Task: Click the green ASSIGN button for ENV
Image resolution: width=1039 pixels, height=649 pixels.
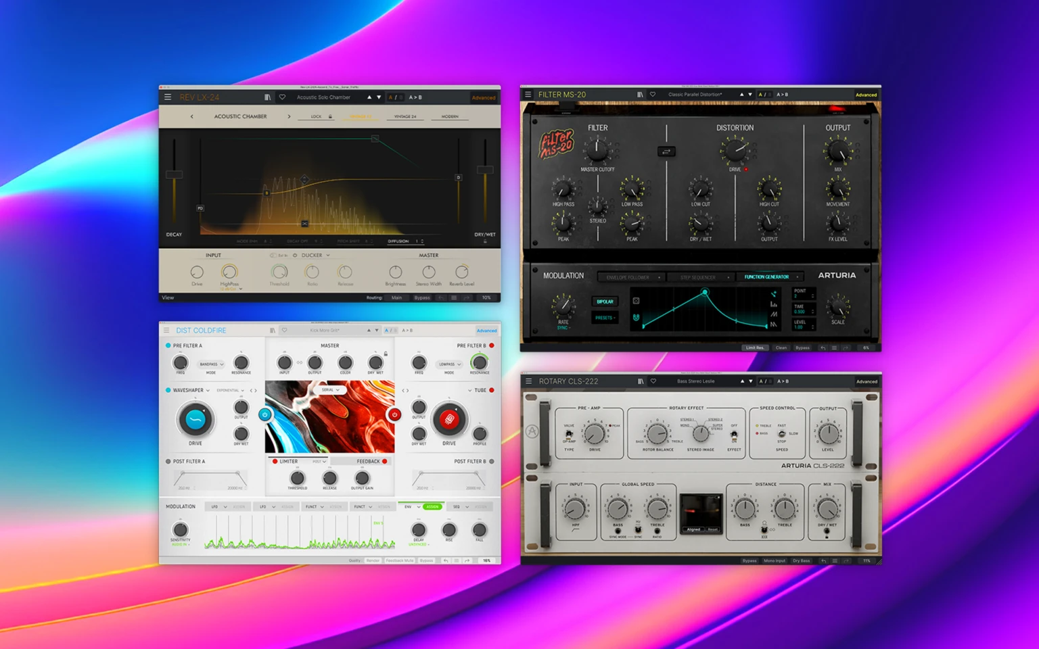Action: pyautogui.click(x=432, y=506)
